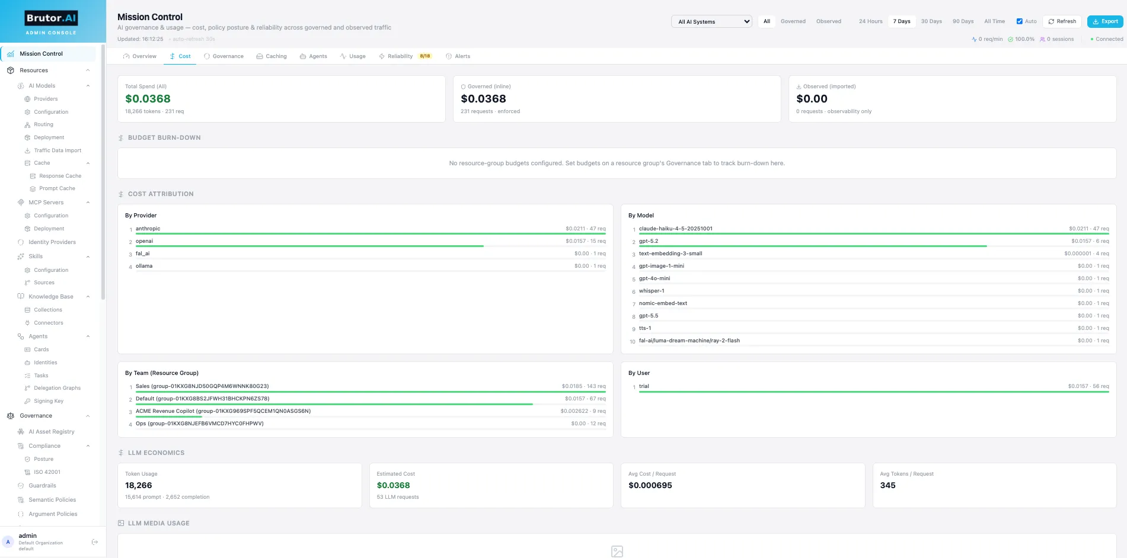Collapse the Cache group chevron

coord(88,163)
